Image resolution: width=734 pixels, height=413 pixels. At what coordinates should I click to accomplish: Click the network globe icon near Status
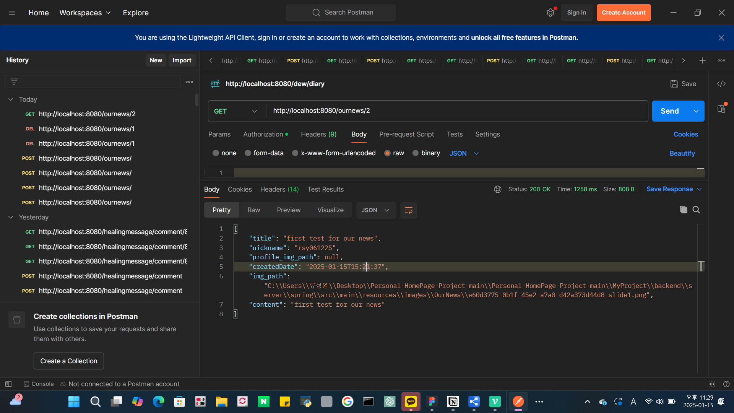[498, 189]
